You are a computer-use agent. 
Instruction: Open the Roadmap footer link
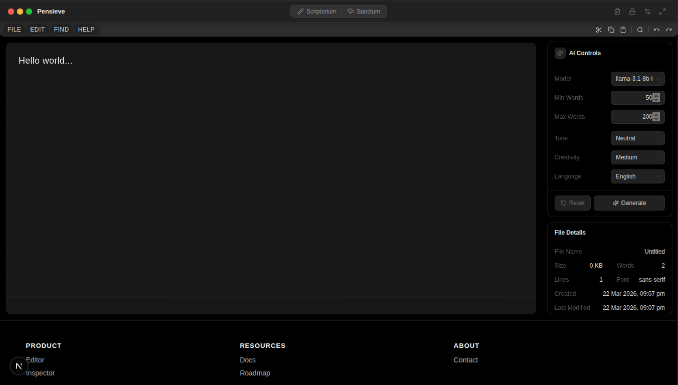(x=255, y=373)
